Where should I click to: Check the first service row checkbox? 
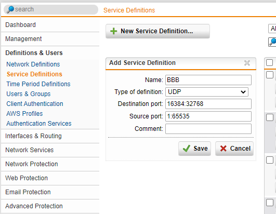coord(269,75)
